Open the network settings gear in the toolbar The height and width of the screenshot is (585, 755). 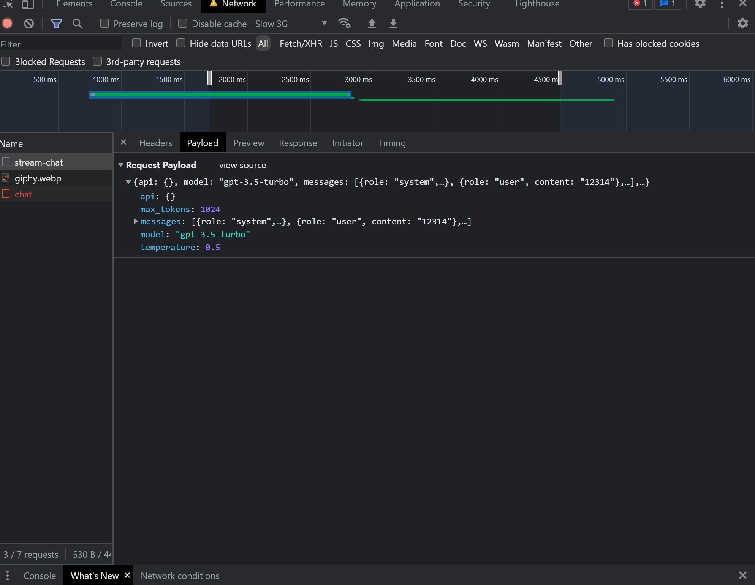pyautogui.click(x=742, y=24)
